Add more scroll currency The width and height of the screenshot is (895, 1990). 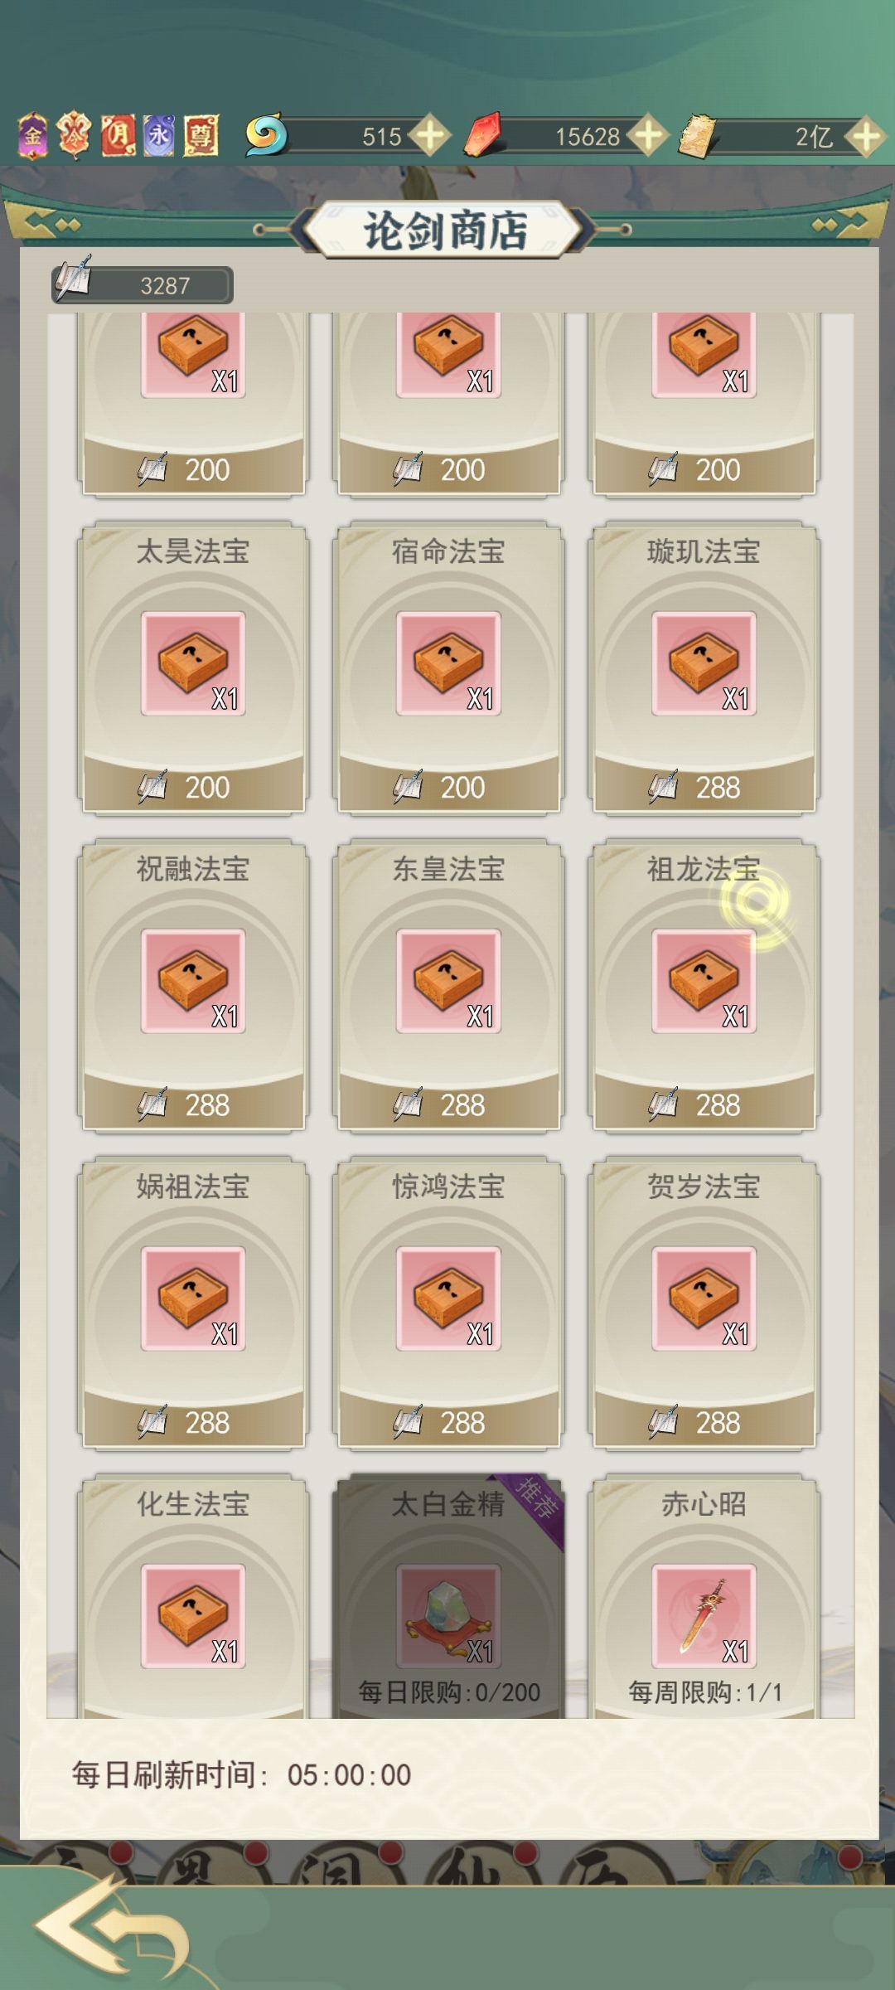tap(865, 136)
